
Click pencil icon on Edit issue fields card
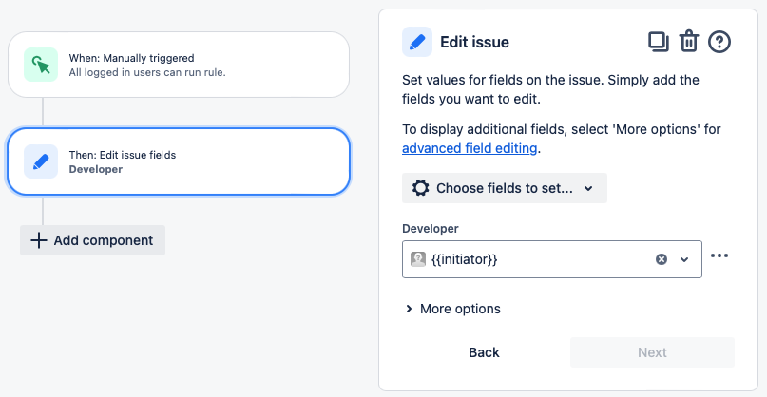coord(41,161)
